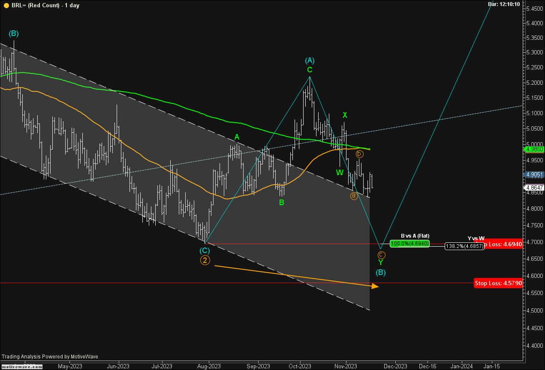Click 4.4000 on the price axis

pos(534,346)
